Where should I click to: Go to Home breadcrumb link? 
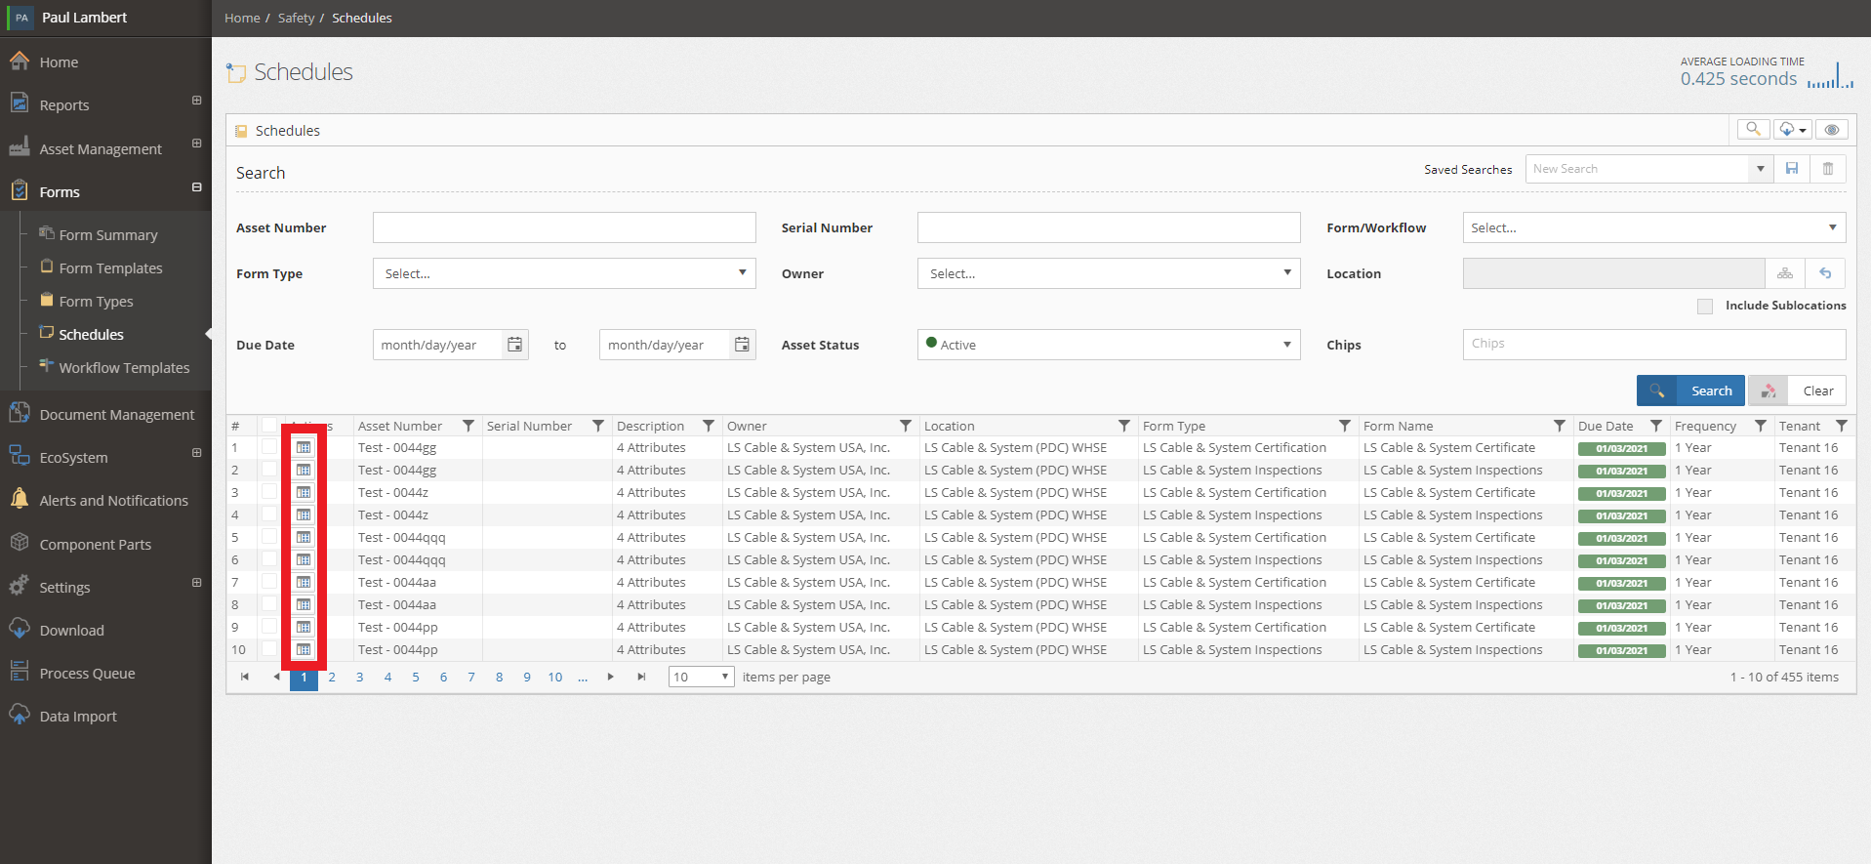click(242, 18)
